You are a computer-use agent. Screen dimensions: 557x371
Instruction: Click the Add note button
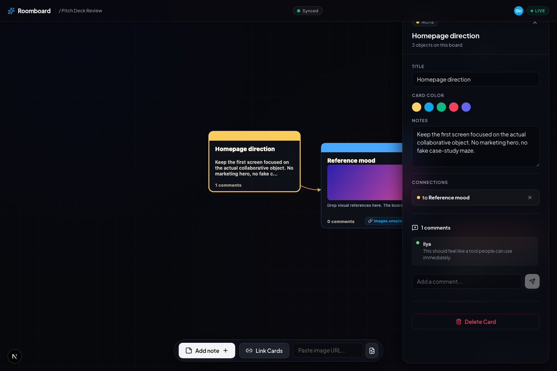(207, 351)
